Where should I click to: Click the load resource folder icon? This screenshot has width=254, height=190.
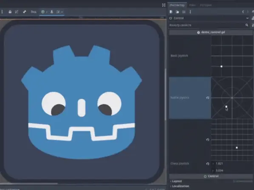pyautogui.click(x=177, y=12)
